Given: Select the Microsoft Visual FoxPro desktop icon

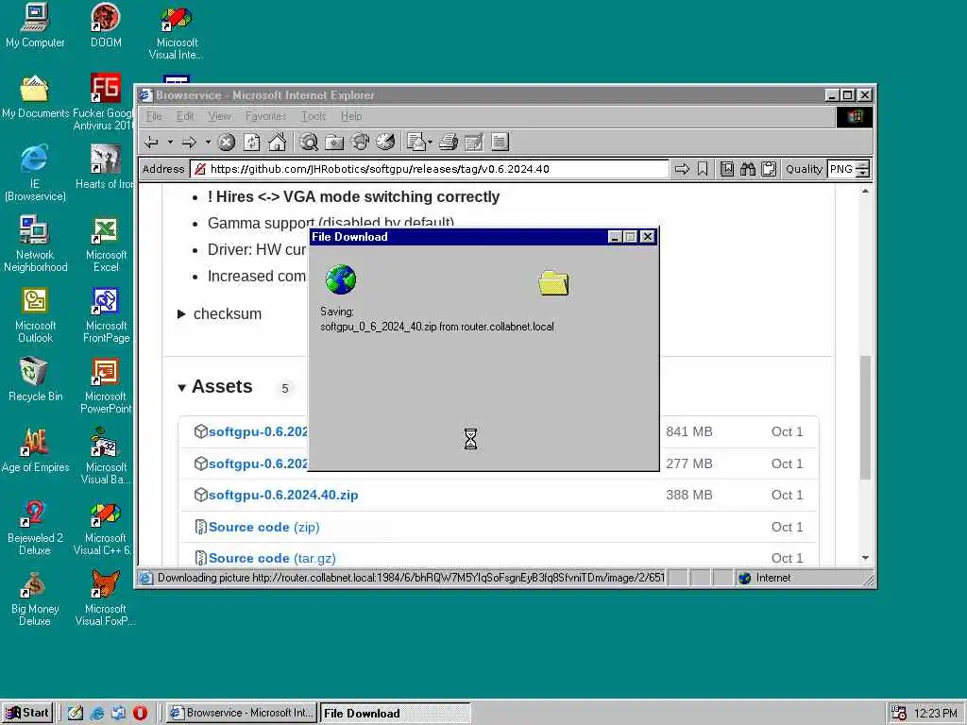Looking at the screenshot, I should coord(106,598).
